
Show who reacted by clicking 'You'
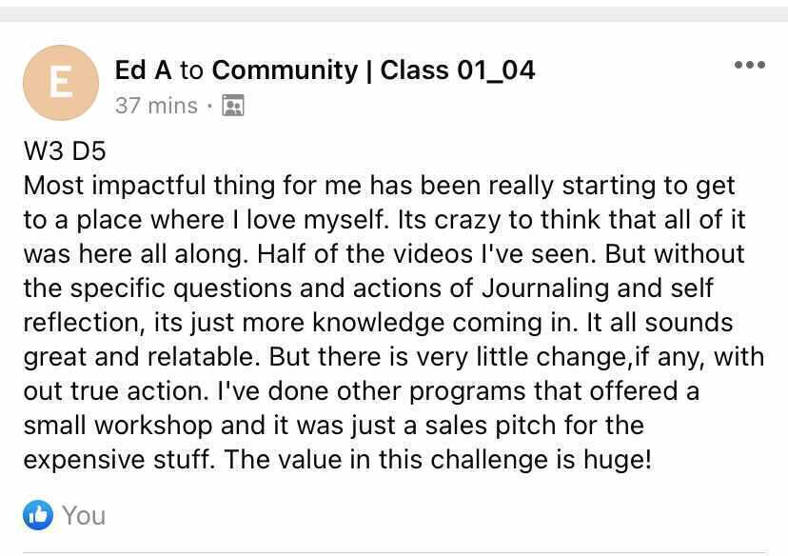pos(84,515)
